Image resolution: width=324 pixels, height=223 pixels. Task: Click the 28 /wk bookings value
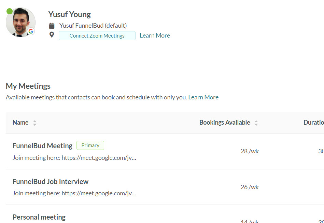250,151
